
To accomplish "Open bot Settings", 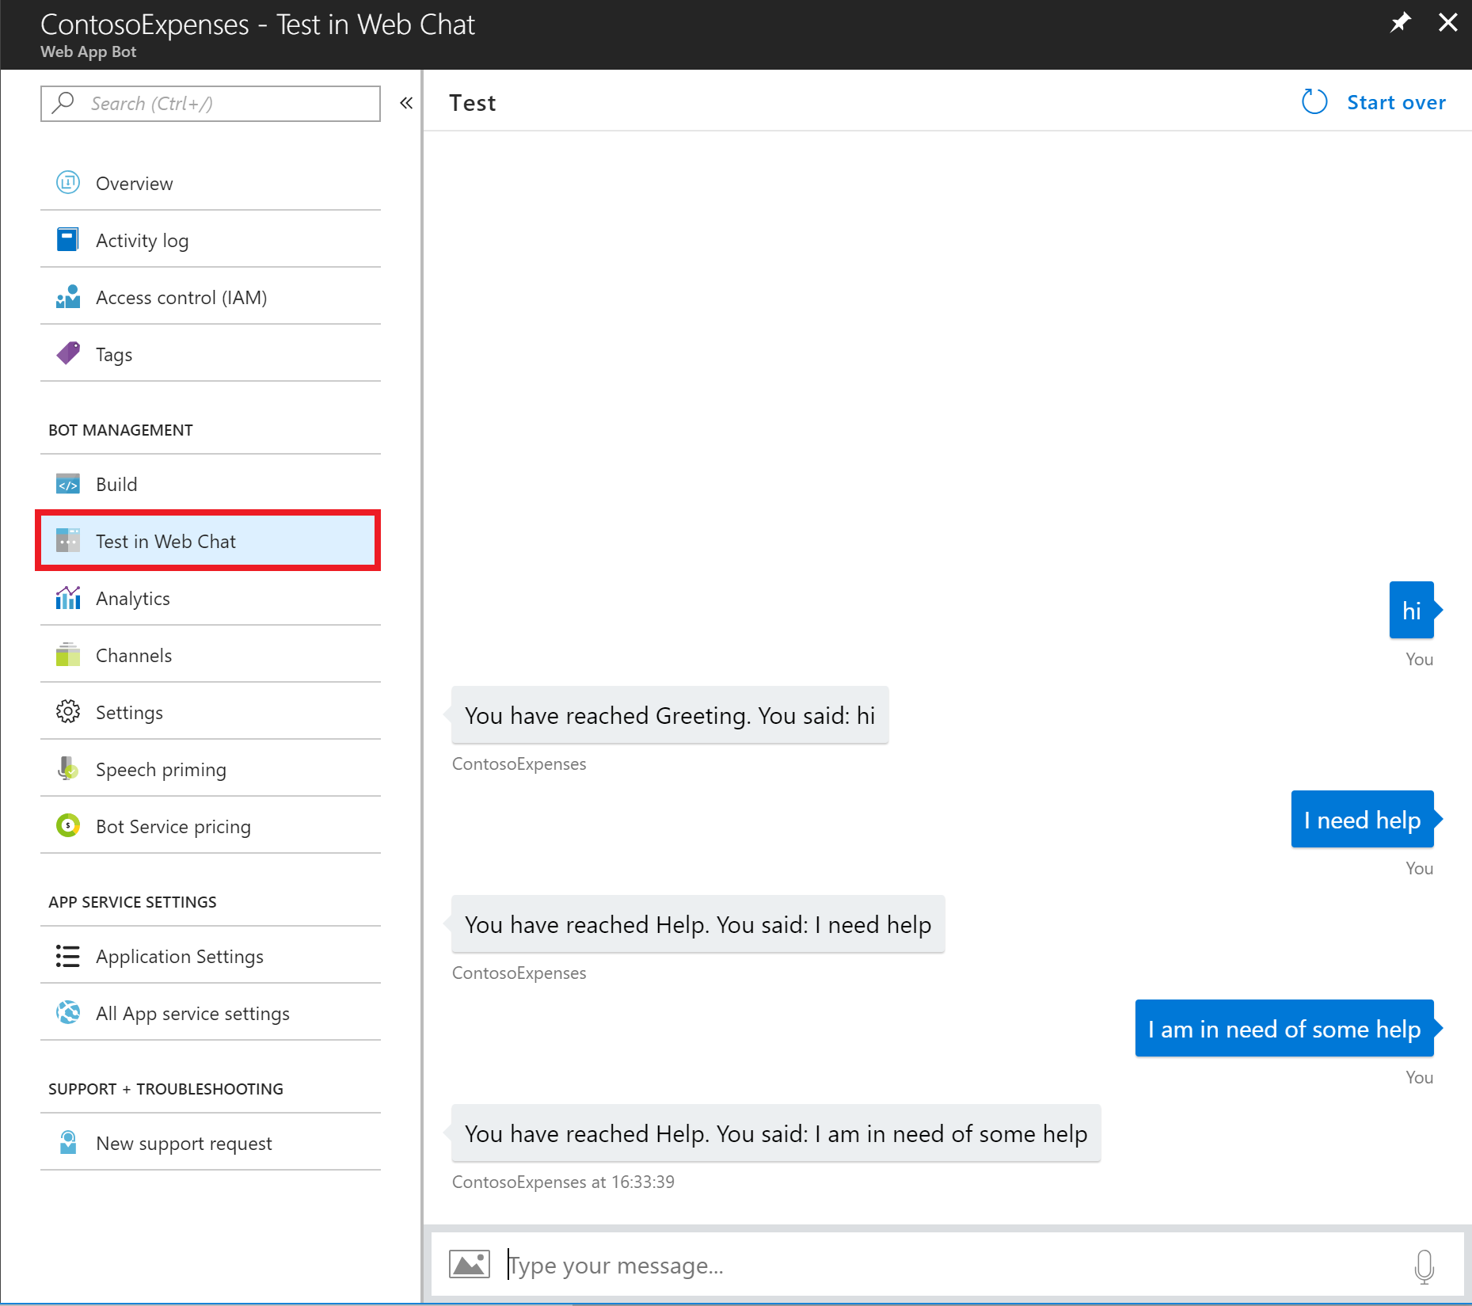I will point(211,712).
